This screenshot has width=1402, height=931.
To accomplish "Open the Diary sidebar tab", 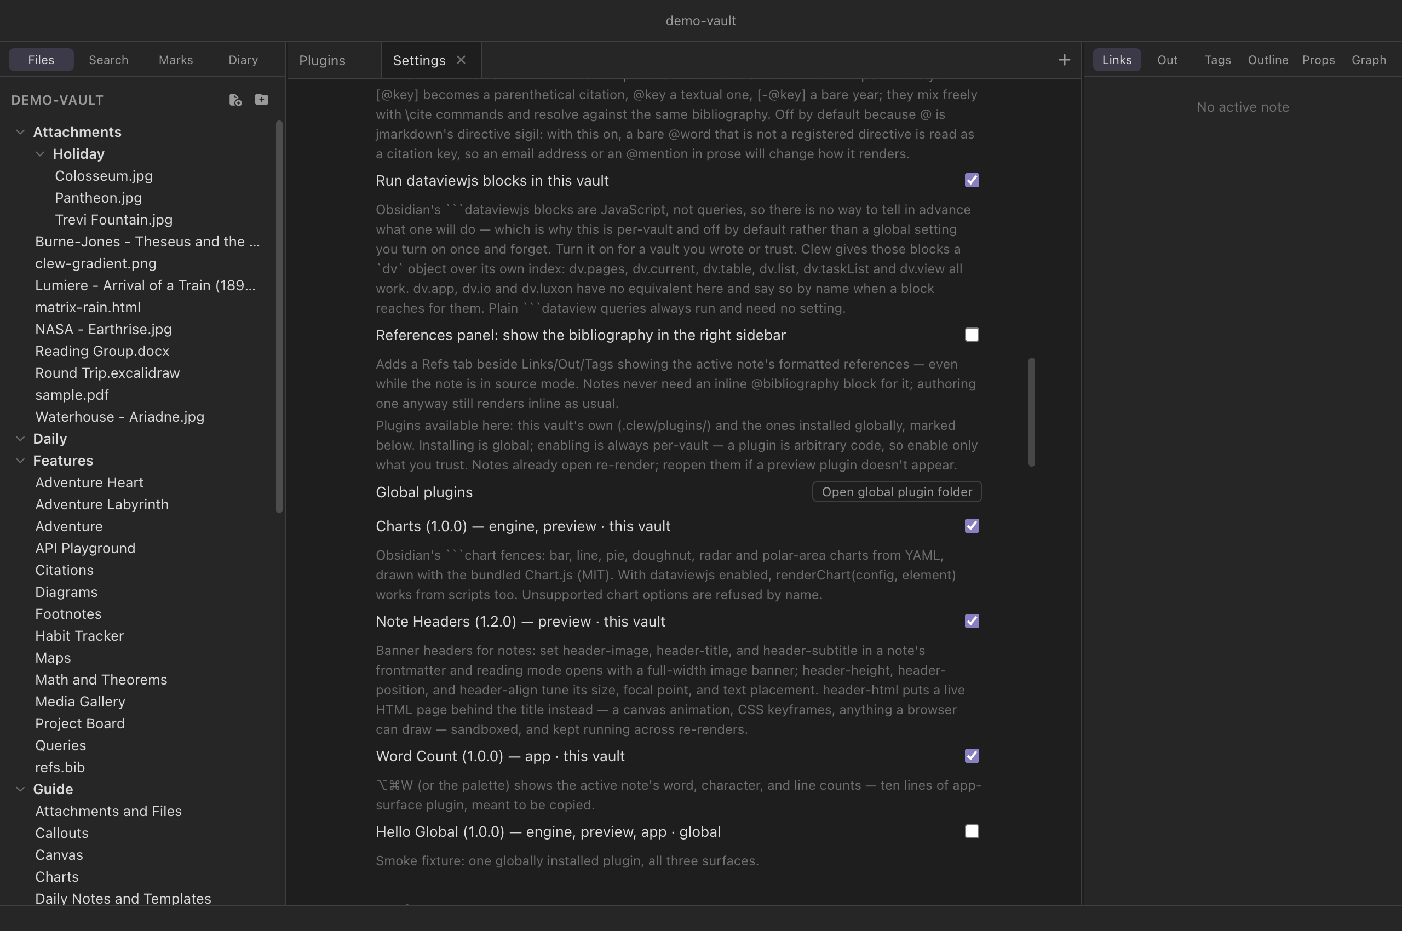I will [244, 59].
